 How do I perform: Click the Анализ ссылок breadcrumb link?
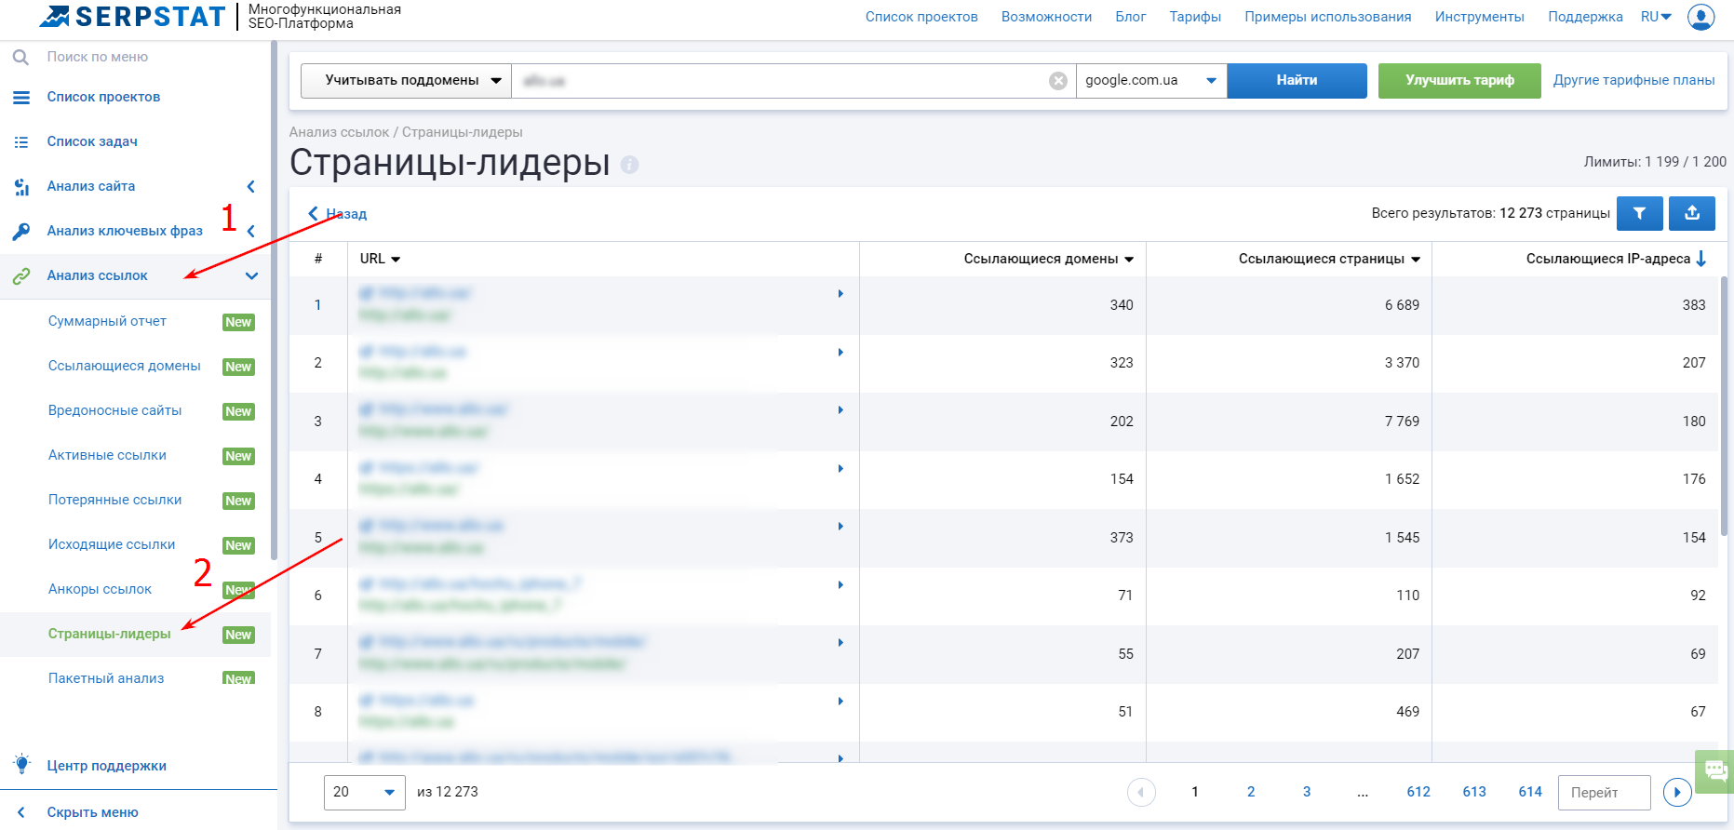(x=339, y=132)
